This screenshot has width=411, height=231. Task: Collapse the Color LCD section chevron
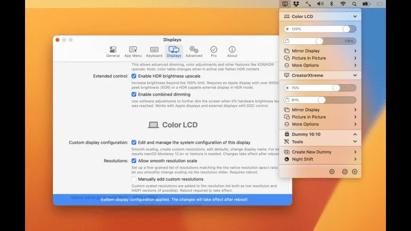pos(355,16)
